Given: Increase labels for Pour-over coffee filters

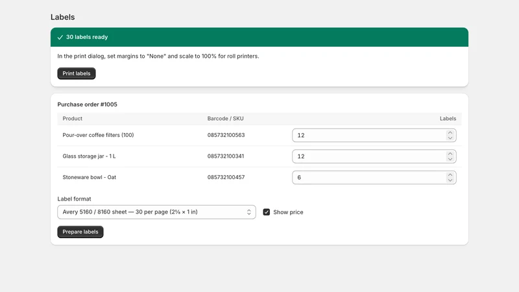Looking at the screenshot, I should click(450, 132).
